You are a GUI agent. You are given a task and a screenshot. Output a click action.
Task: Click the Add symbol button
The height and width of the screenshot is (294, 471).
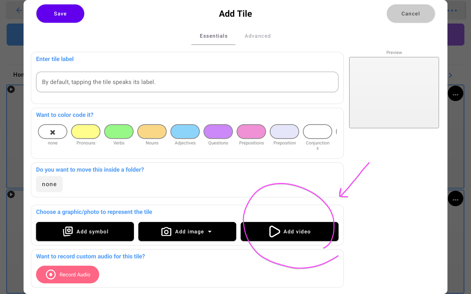[85, 231]
